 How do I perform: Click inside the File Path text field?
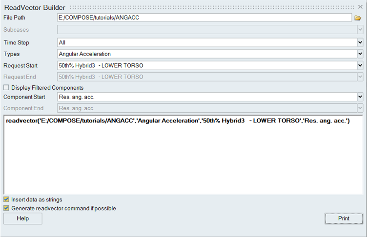coord(204,18)
